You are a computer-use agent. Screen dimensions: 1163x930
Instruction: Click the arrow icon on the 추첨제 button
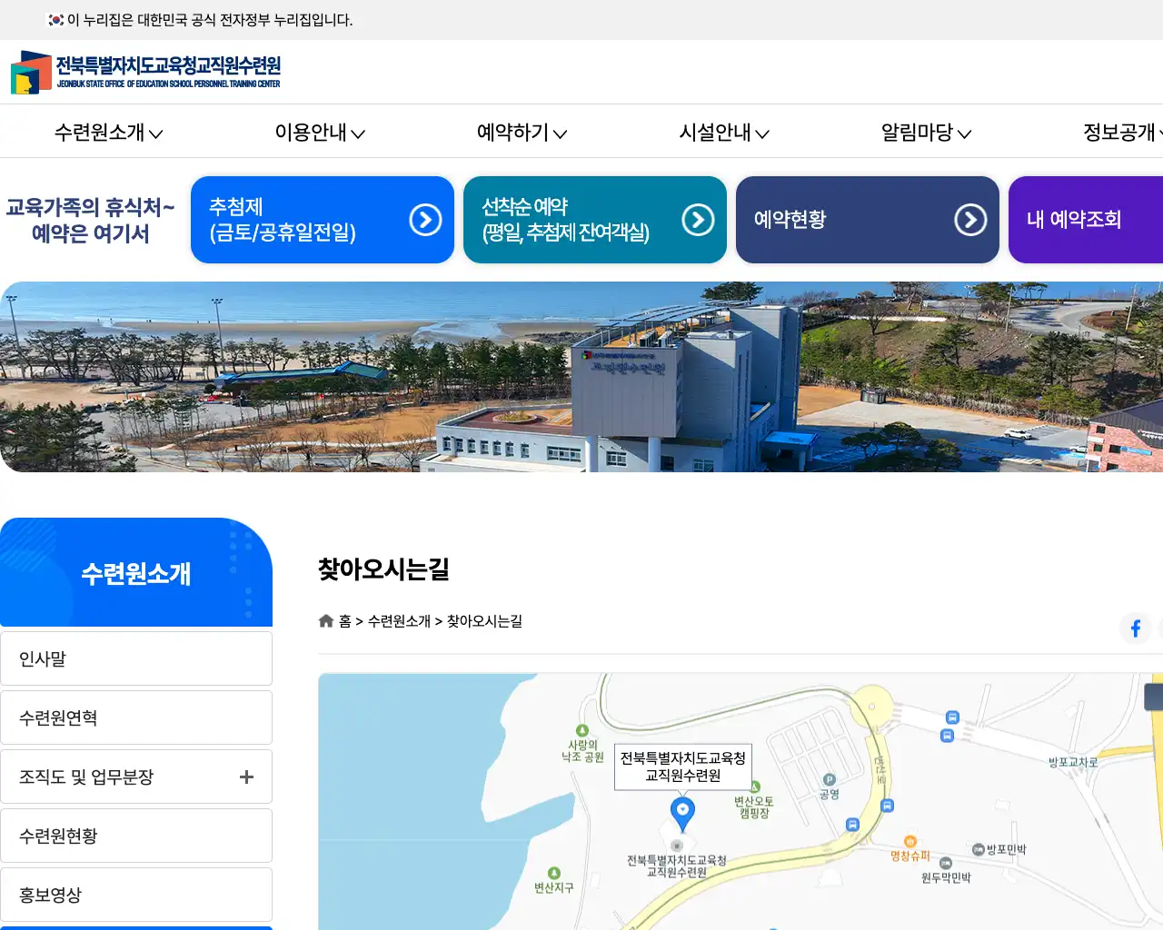tap(425, 219)
